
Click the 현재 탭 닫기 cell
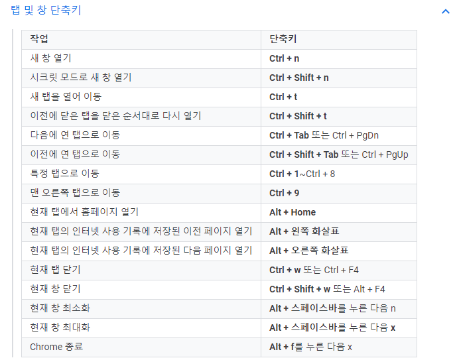tap(141, 270)
